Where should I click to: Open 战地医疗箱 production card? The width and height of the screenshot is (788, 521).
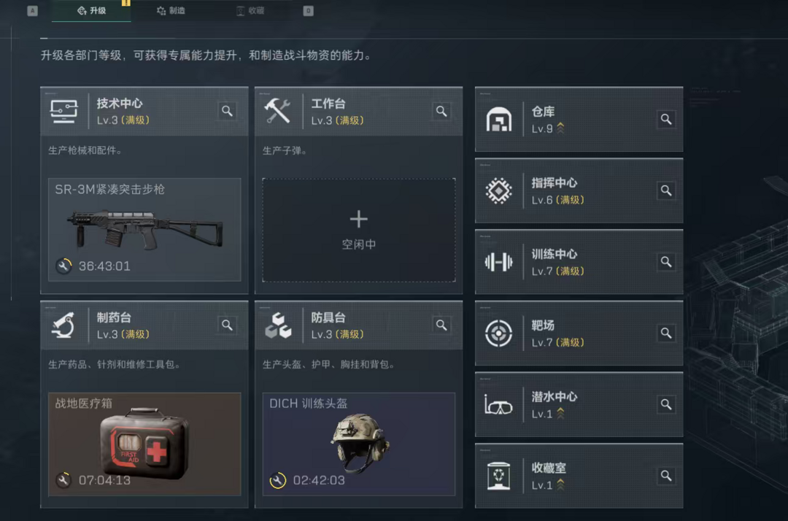pyautogui.click(x=144, y=444)
